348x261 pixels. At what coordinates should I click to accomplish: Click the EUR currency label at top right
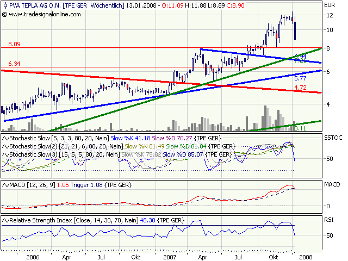[329, 5]
